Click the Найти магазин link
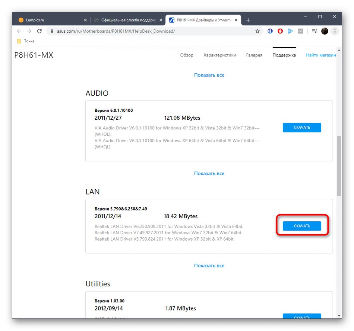 [x=321, y=55]
